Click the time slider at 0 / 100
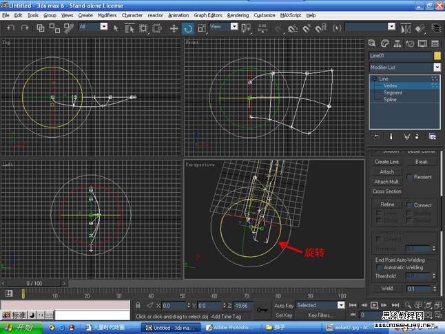 point(34,283)
